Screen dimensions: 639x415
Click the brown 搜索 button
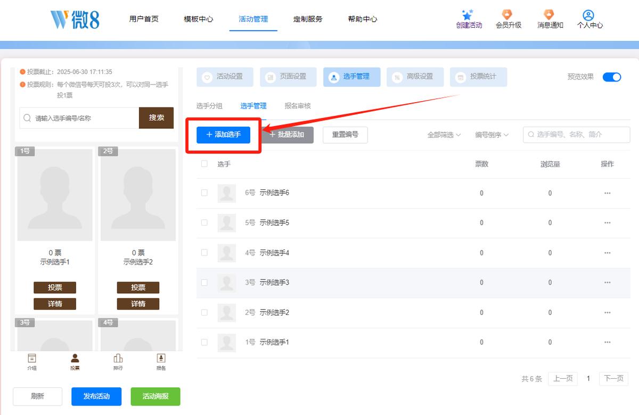pos(157,118)
